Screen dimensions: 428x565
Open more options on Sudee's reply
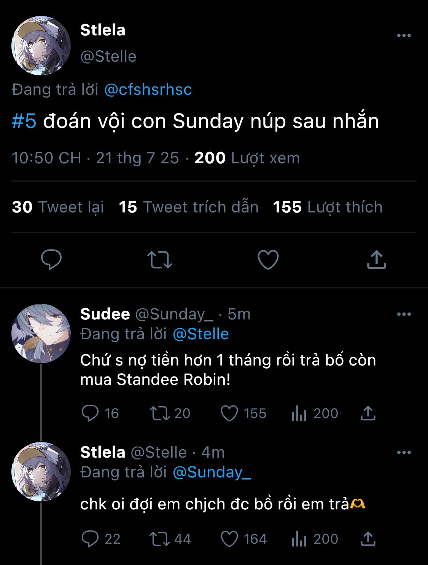coord(404,314)
